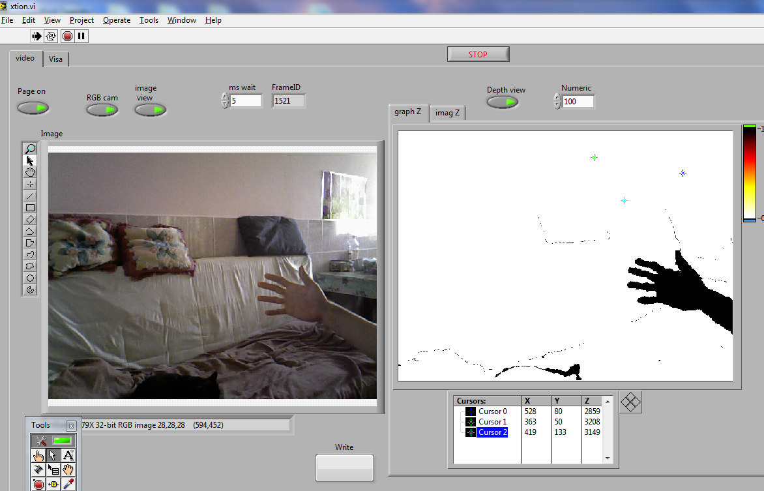Click the Z color ramp scale
764x491 pixels.
tap(750, 173)
